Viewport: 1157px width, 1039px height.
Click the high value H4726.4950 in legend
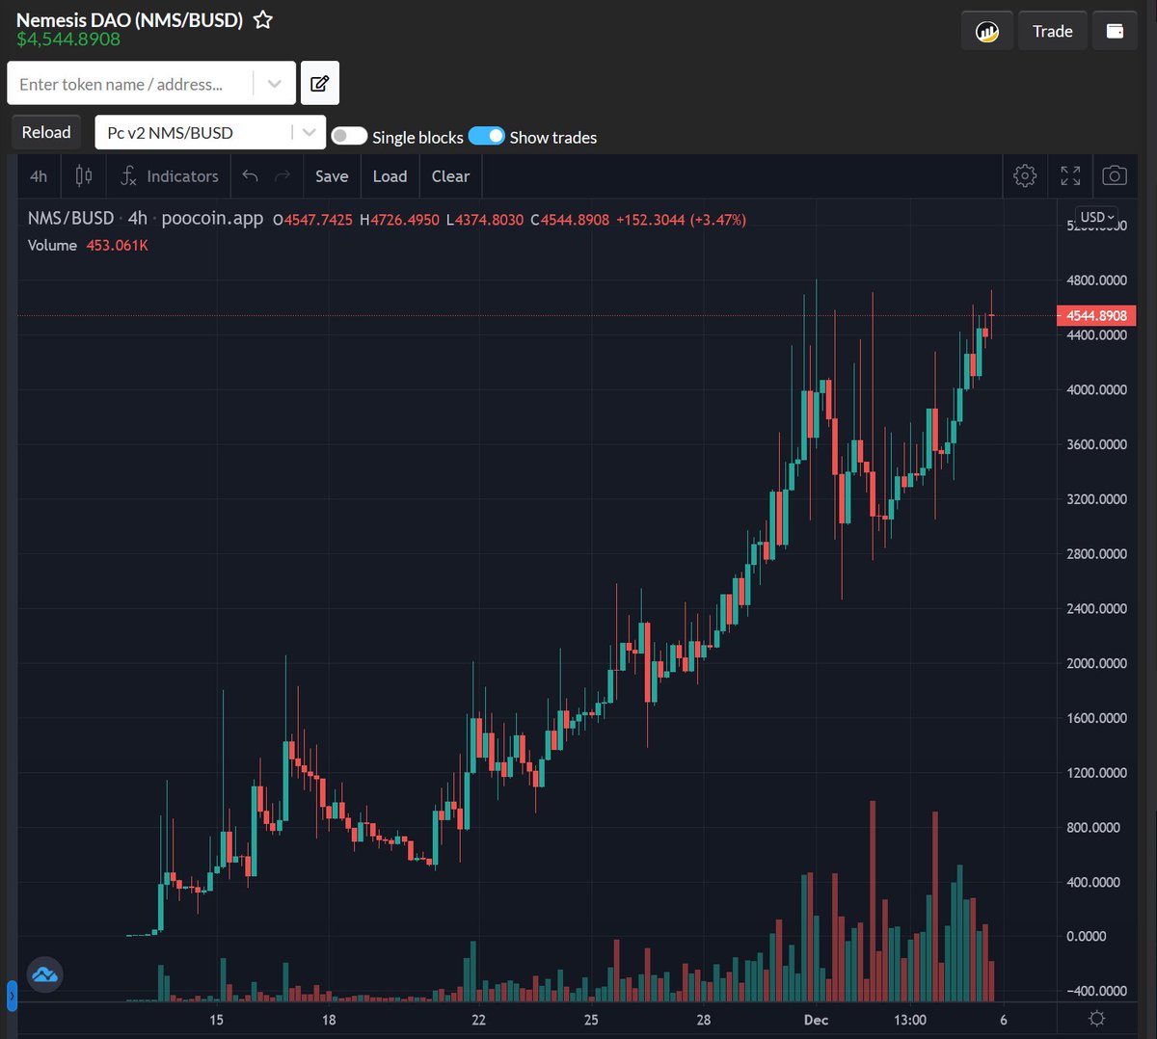[399, 220]
